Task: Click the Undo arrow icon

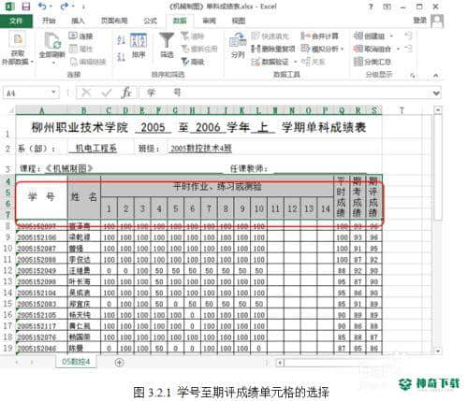Action: pos(42,6)
